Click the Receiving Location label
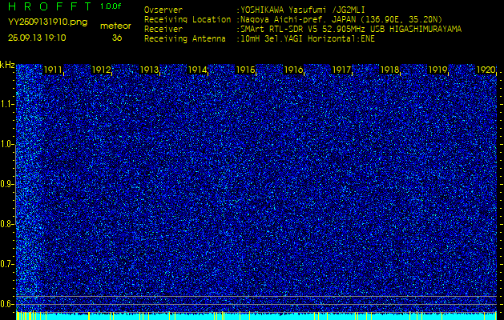This screenshot has height=320, width=504. coord(187,19)
